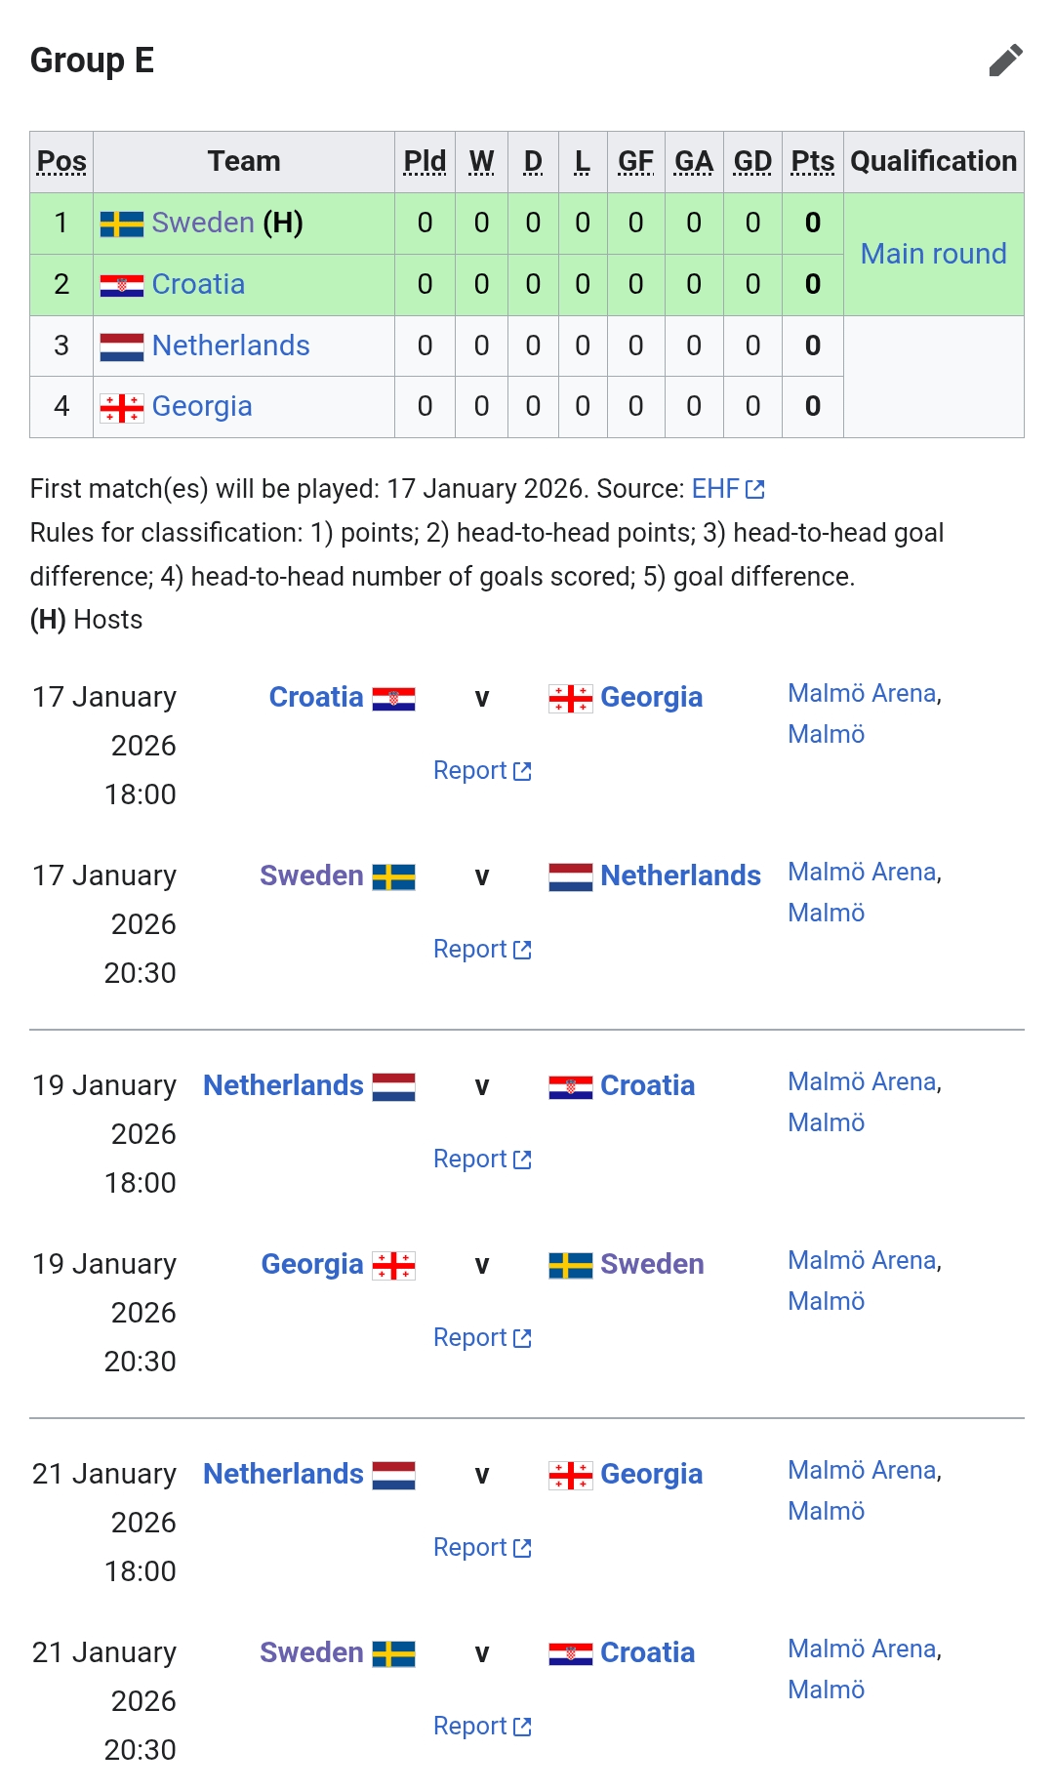
Task: Click the Pts column header abbreviation
Action: point(812,162)
